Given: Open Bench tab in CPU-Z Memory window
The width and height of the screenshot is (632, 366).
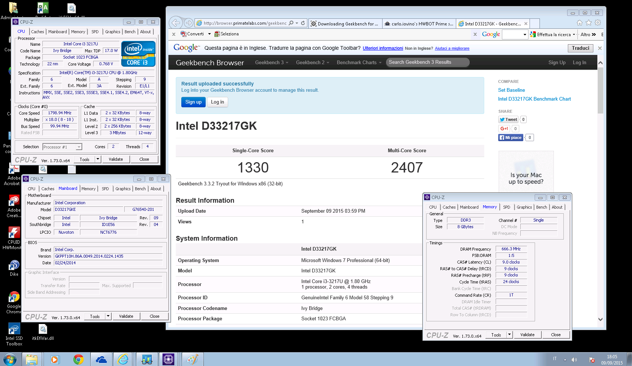Looking at the screenshot, I should pyautogui.click(x=541, y=207).
